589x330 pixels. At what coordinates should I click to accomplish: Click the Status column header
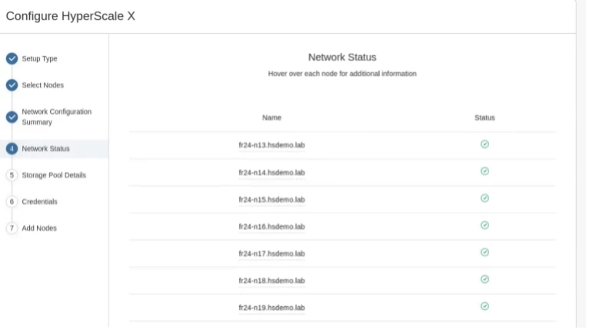coord(484,117)
